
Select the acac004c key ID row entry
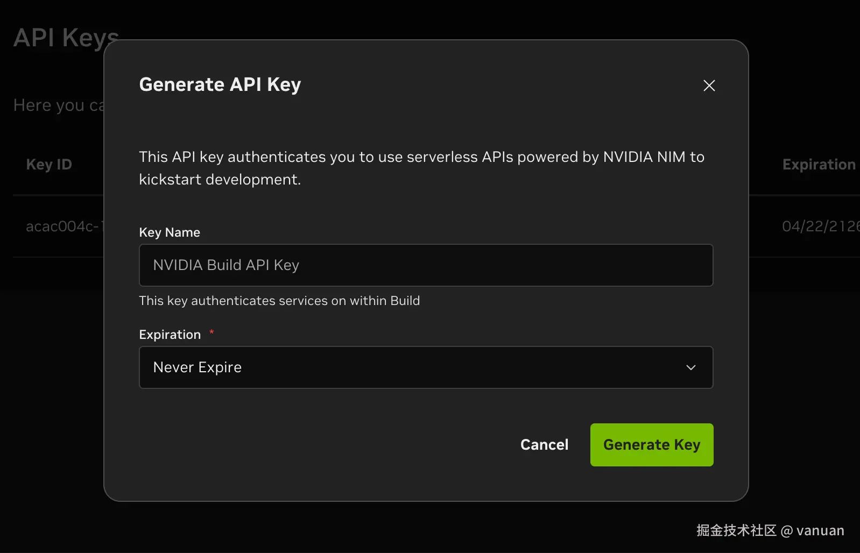pyautogui.click(x=62, y=226)
